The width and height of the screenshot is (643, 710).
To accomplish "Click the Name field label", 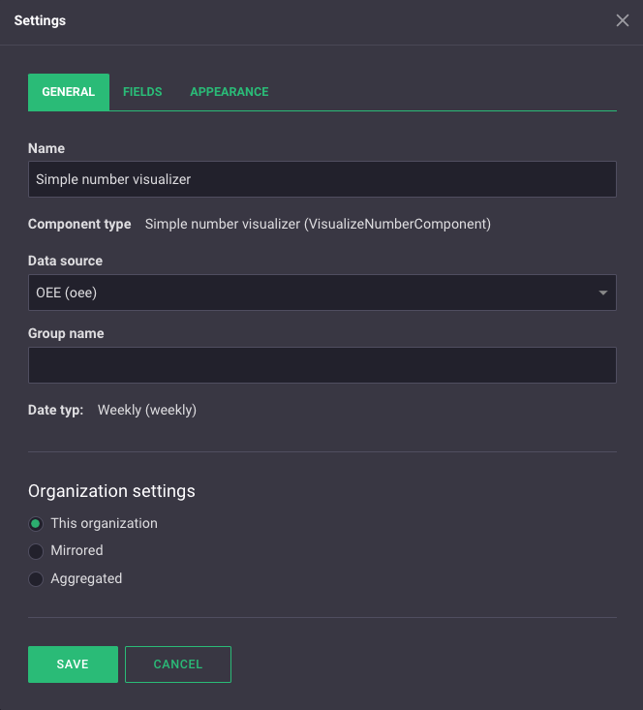I will (46, 149).
